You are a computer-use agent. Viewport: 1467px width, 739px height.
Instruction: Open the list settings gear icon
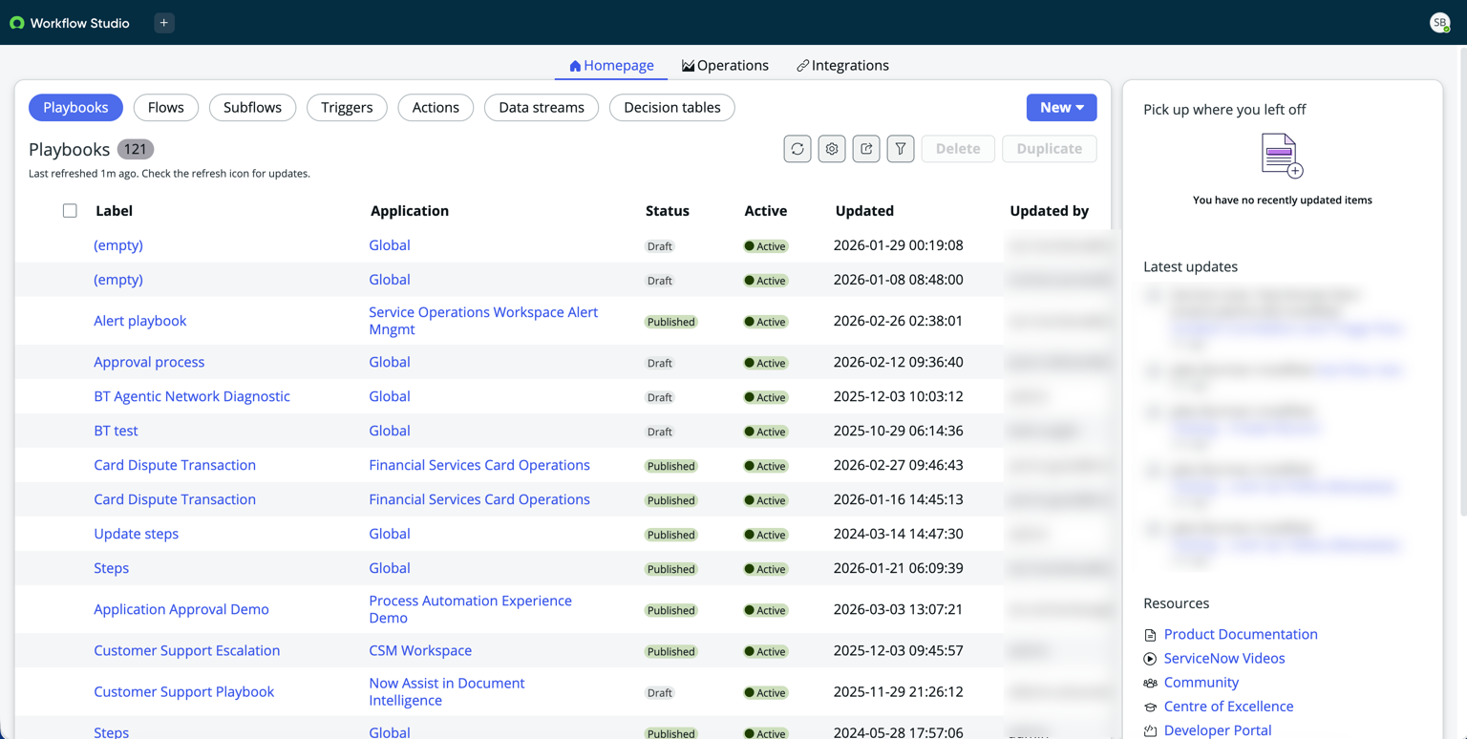tap(832, 149)
